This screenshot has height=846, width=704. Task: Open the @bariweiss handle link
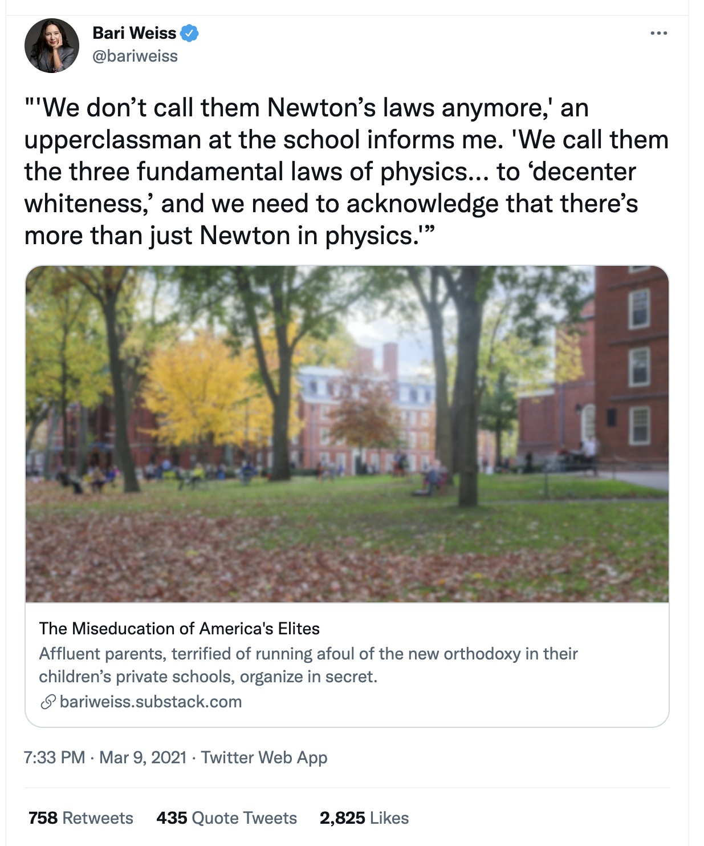pyautogui.click(x=135, y=56)
